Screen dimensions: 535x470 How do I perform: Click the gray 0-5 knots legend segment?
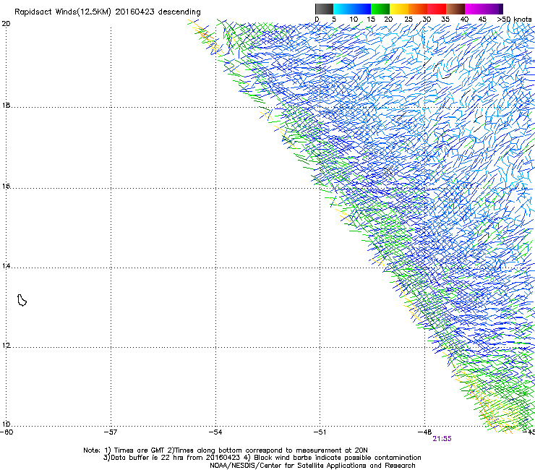pyautogui.click(x=324, y=9)
